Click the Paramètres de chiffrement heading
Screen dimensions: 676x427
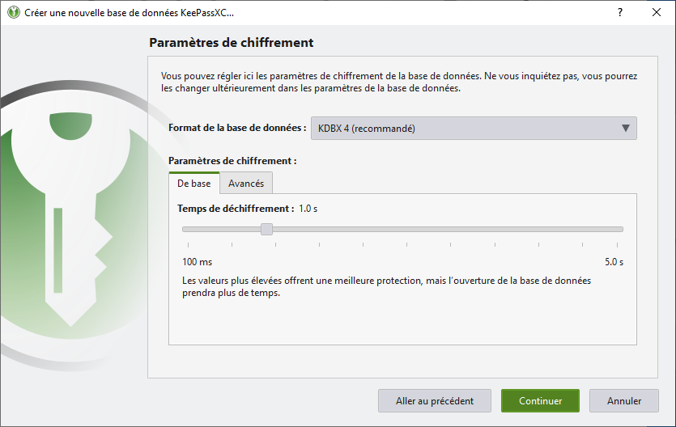231,43
